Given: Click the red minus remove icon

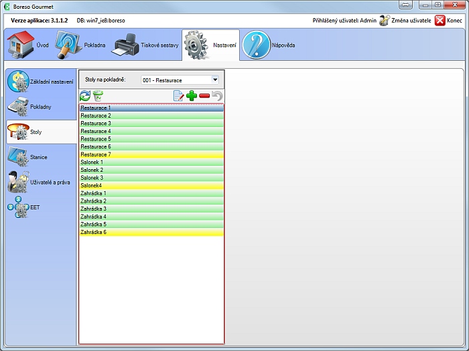Looking at the screenshot, I should [x=204, y=96].
